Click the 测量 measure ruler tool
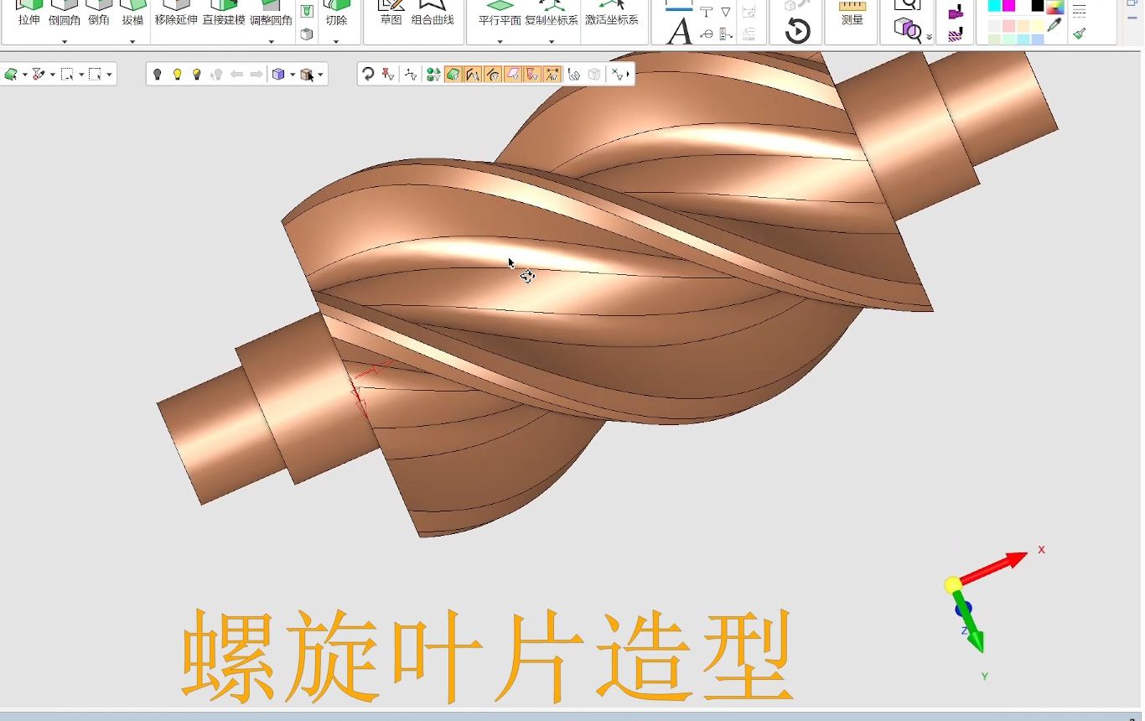This screenshot has width=1145, height=721. coord(852,13)
